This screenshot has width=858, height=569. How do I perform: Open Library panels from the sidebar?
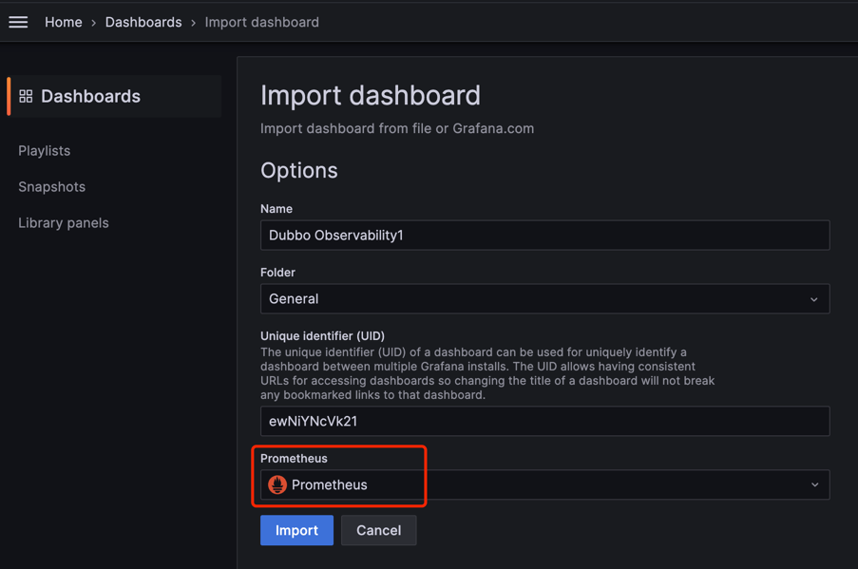tap(64, 222)
